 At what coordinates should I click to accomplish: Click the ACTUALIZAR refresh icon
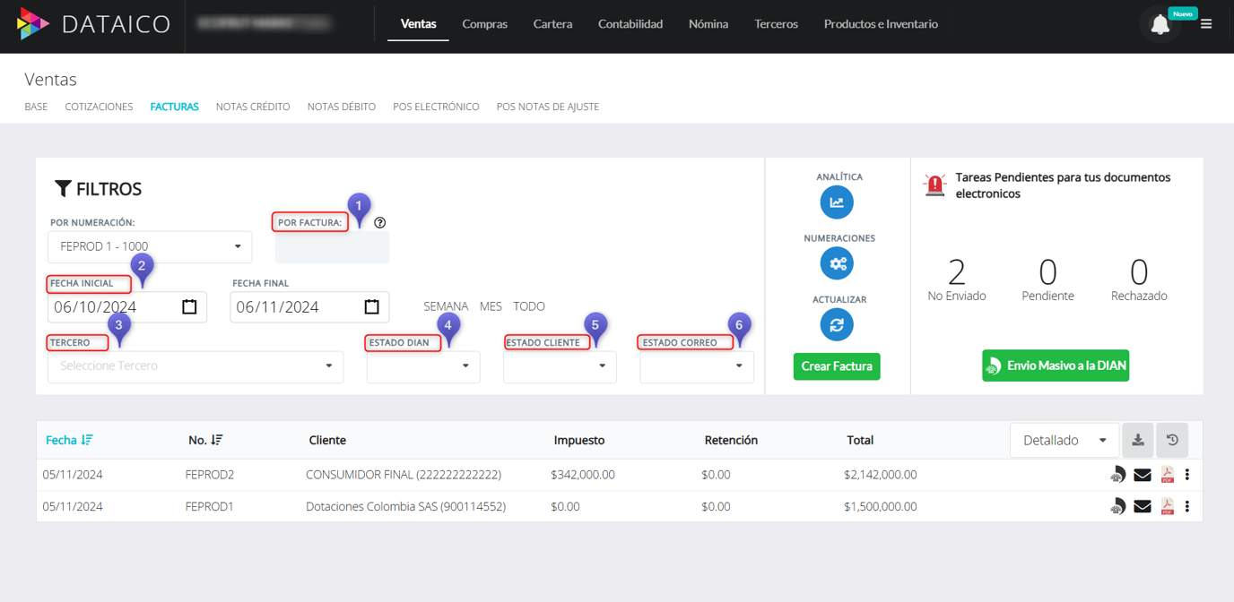(837, 324)
